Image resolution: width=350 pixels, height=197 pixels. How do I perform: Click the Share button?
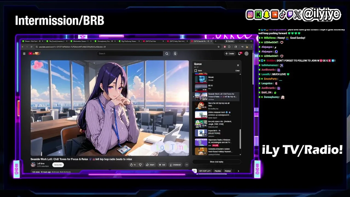pyautogui.click(x=150, y=165)
